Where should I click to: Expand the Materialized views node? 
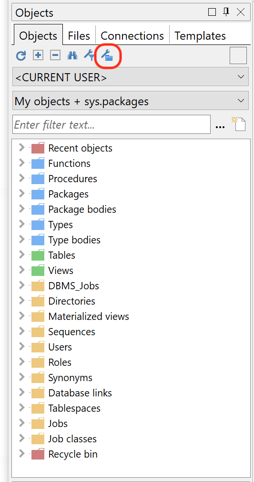coord(21,316)
